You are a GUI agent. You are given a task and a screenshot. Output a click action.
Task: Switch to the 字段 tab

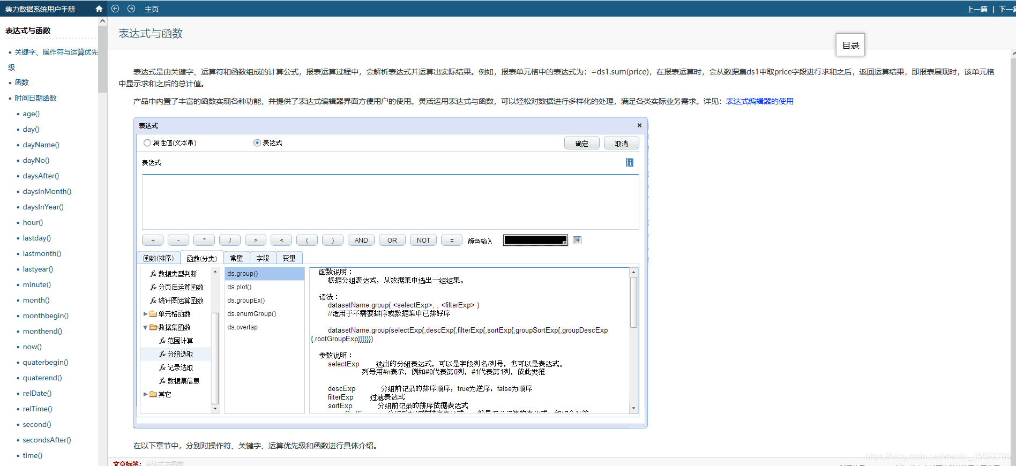point(263,258)
